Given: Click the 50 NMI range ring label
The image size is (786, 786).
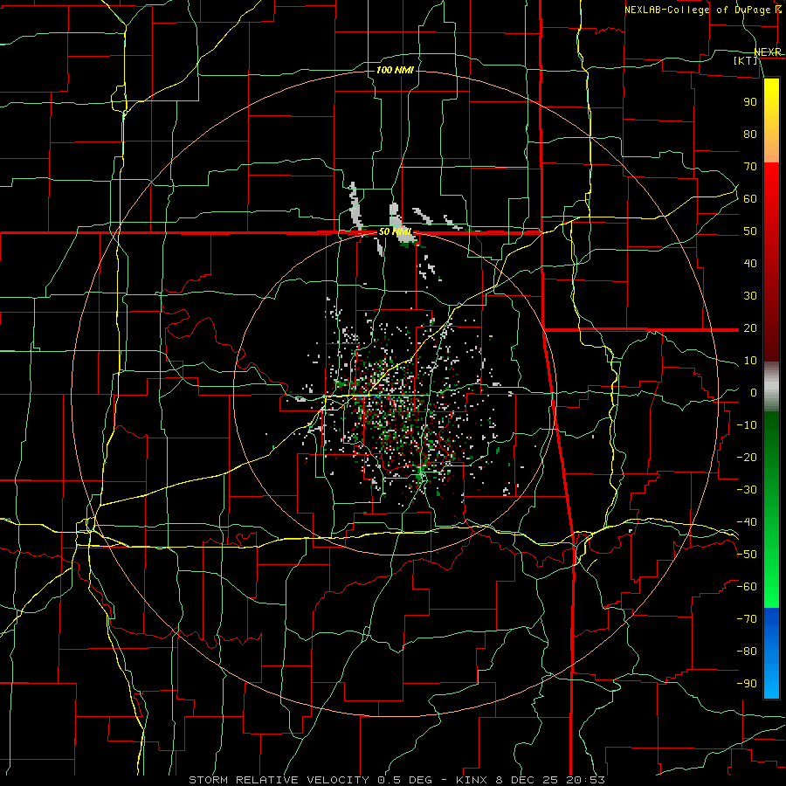Looking at the screenshot, I should [x=395, y=231].
